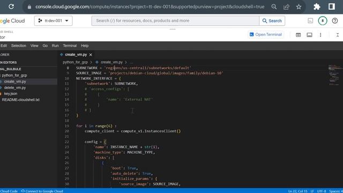Click the site lock icon in address bar
The height and width of the screenshot is (193, 343).
click(x=29, y=7)
